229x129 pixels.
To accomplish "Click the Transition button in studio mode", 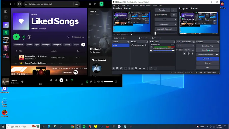I will point(162,10).
